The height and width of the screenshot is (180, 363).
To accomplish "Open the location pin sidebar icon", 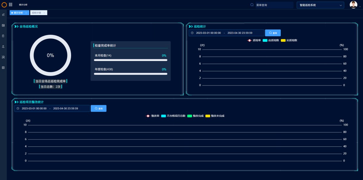I will 3,47.
